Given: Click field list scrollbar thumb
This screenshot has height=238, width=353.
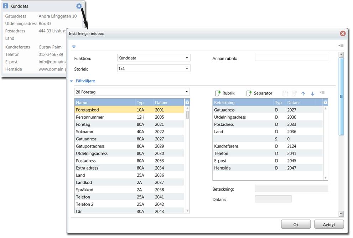Looking at the screenshot, I should pyautogui.click(x=187, y=115).
